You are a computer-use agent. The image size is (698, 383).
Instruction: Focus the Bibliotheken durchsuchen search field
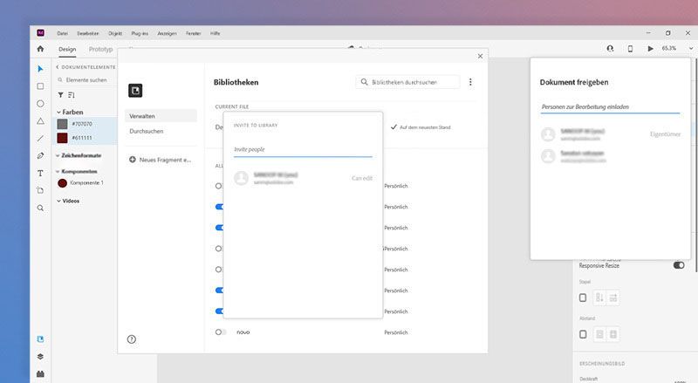click(407, 82)
